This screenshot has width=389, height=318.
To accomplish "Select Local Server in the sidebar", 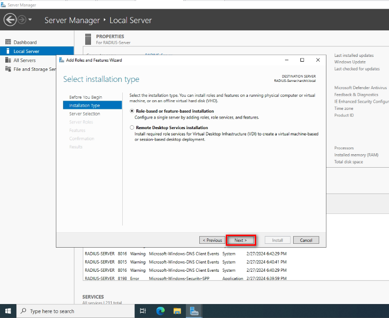I will (x=26, y=51).
